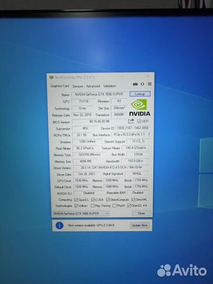Click the Shaders value 1280 Unified
The width and height of the screenshot is (213, 284).
click(87, 141)
